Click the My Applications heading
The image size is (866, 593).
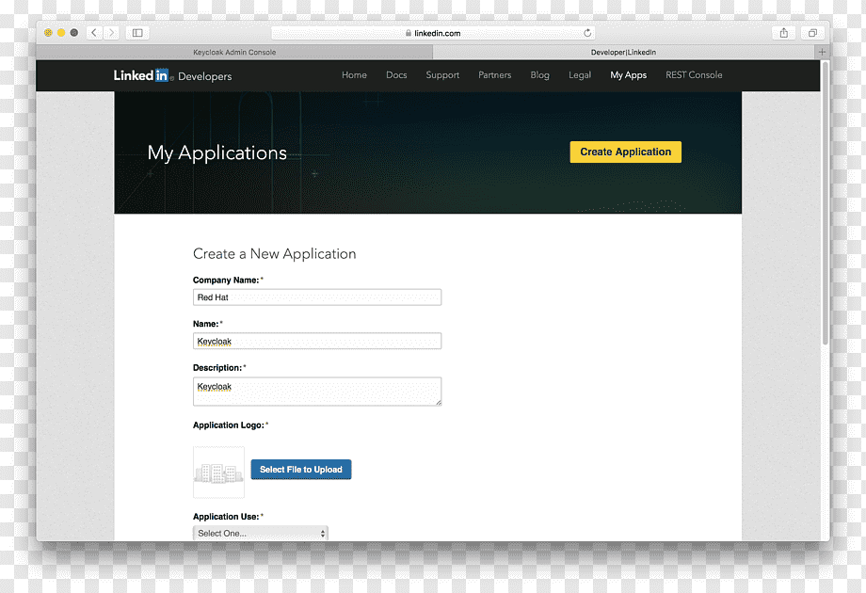pos(217,152)
